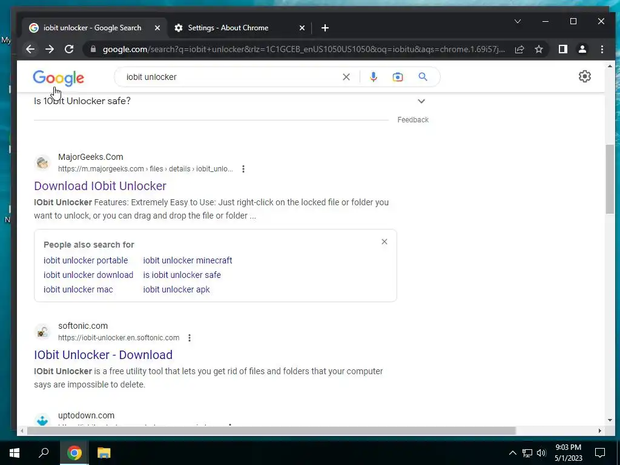Open the network status tray icon

coord(527,453)
